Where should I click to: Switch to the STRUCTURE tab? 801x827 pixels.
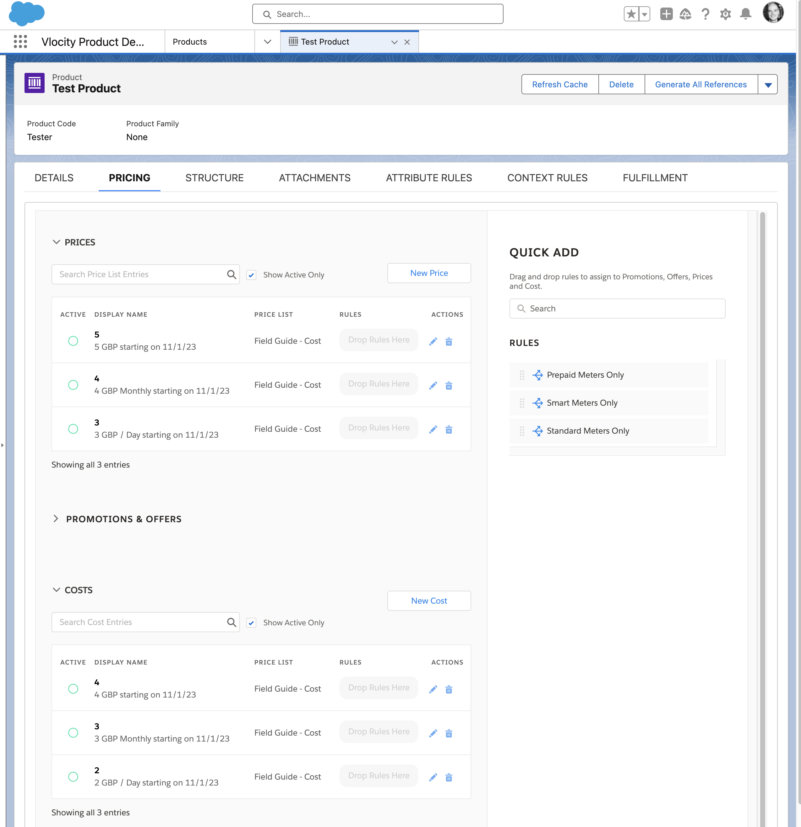[x=214, y=178]
